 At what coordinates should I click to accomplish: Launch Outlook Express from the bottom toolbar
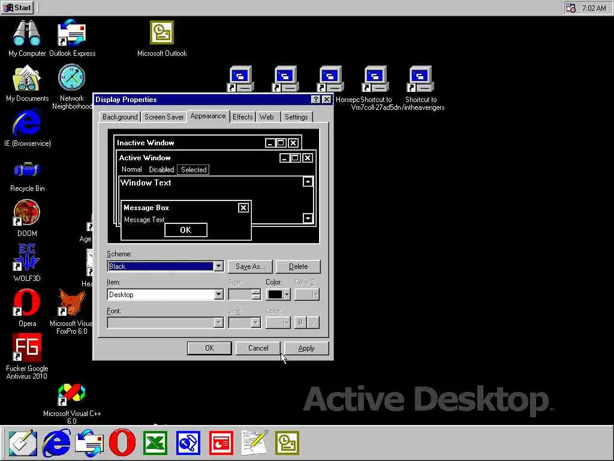pyautogui.click(x=90, y=443)
